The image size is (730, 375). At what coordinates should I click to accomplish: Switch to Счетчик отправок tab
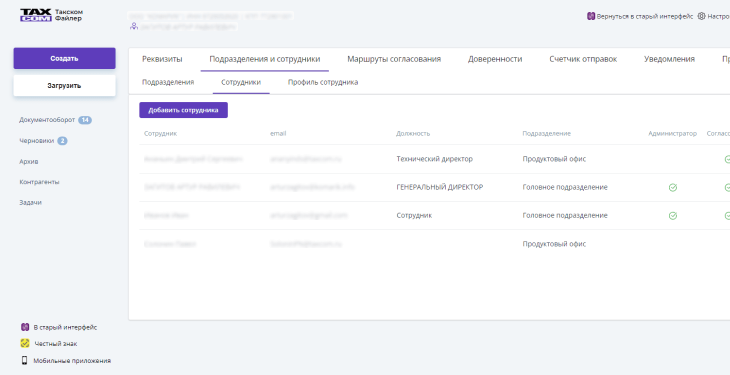coord(583,59)
